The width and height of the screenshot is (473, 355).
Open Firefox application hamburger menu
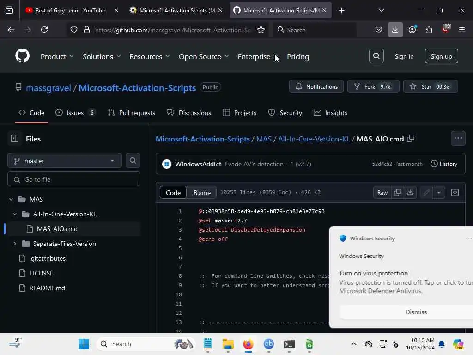(461, 30)
